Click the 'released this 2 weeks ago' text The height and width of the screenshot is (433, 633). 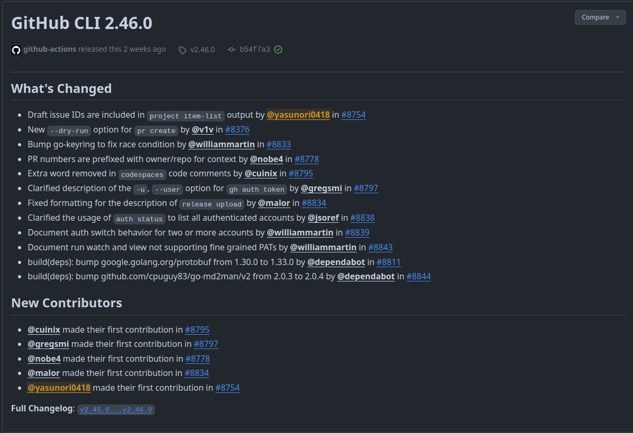point(122,49)
